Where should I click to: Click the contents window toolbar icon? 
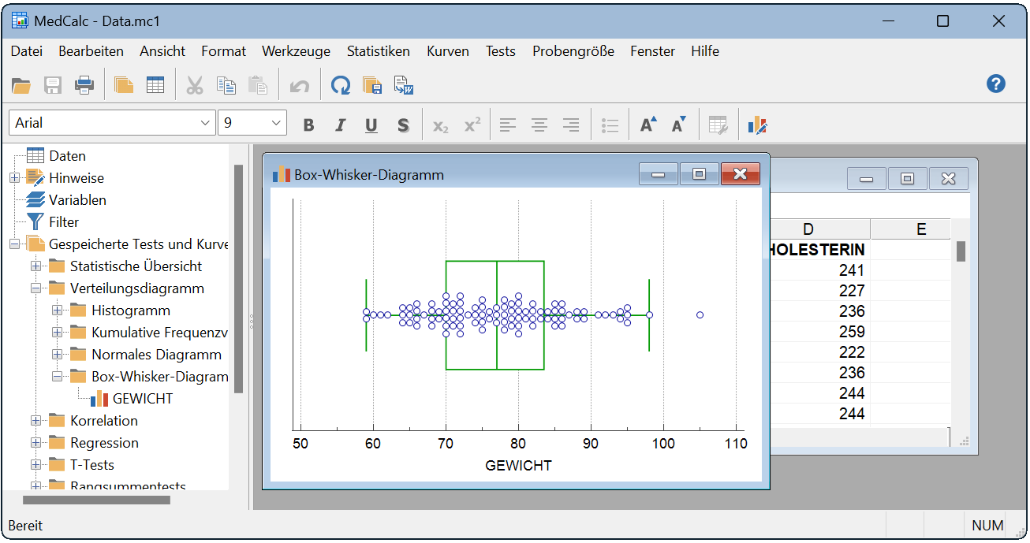pyautogui.click(x=124, y=85)
